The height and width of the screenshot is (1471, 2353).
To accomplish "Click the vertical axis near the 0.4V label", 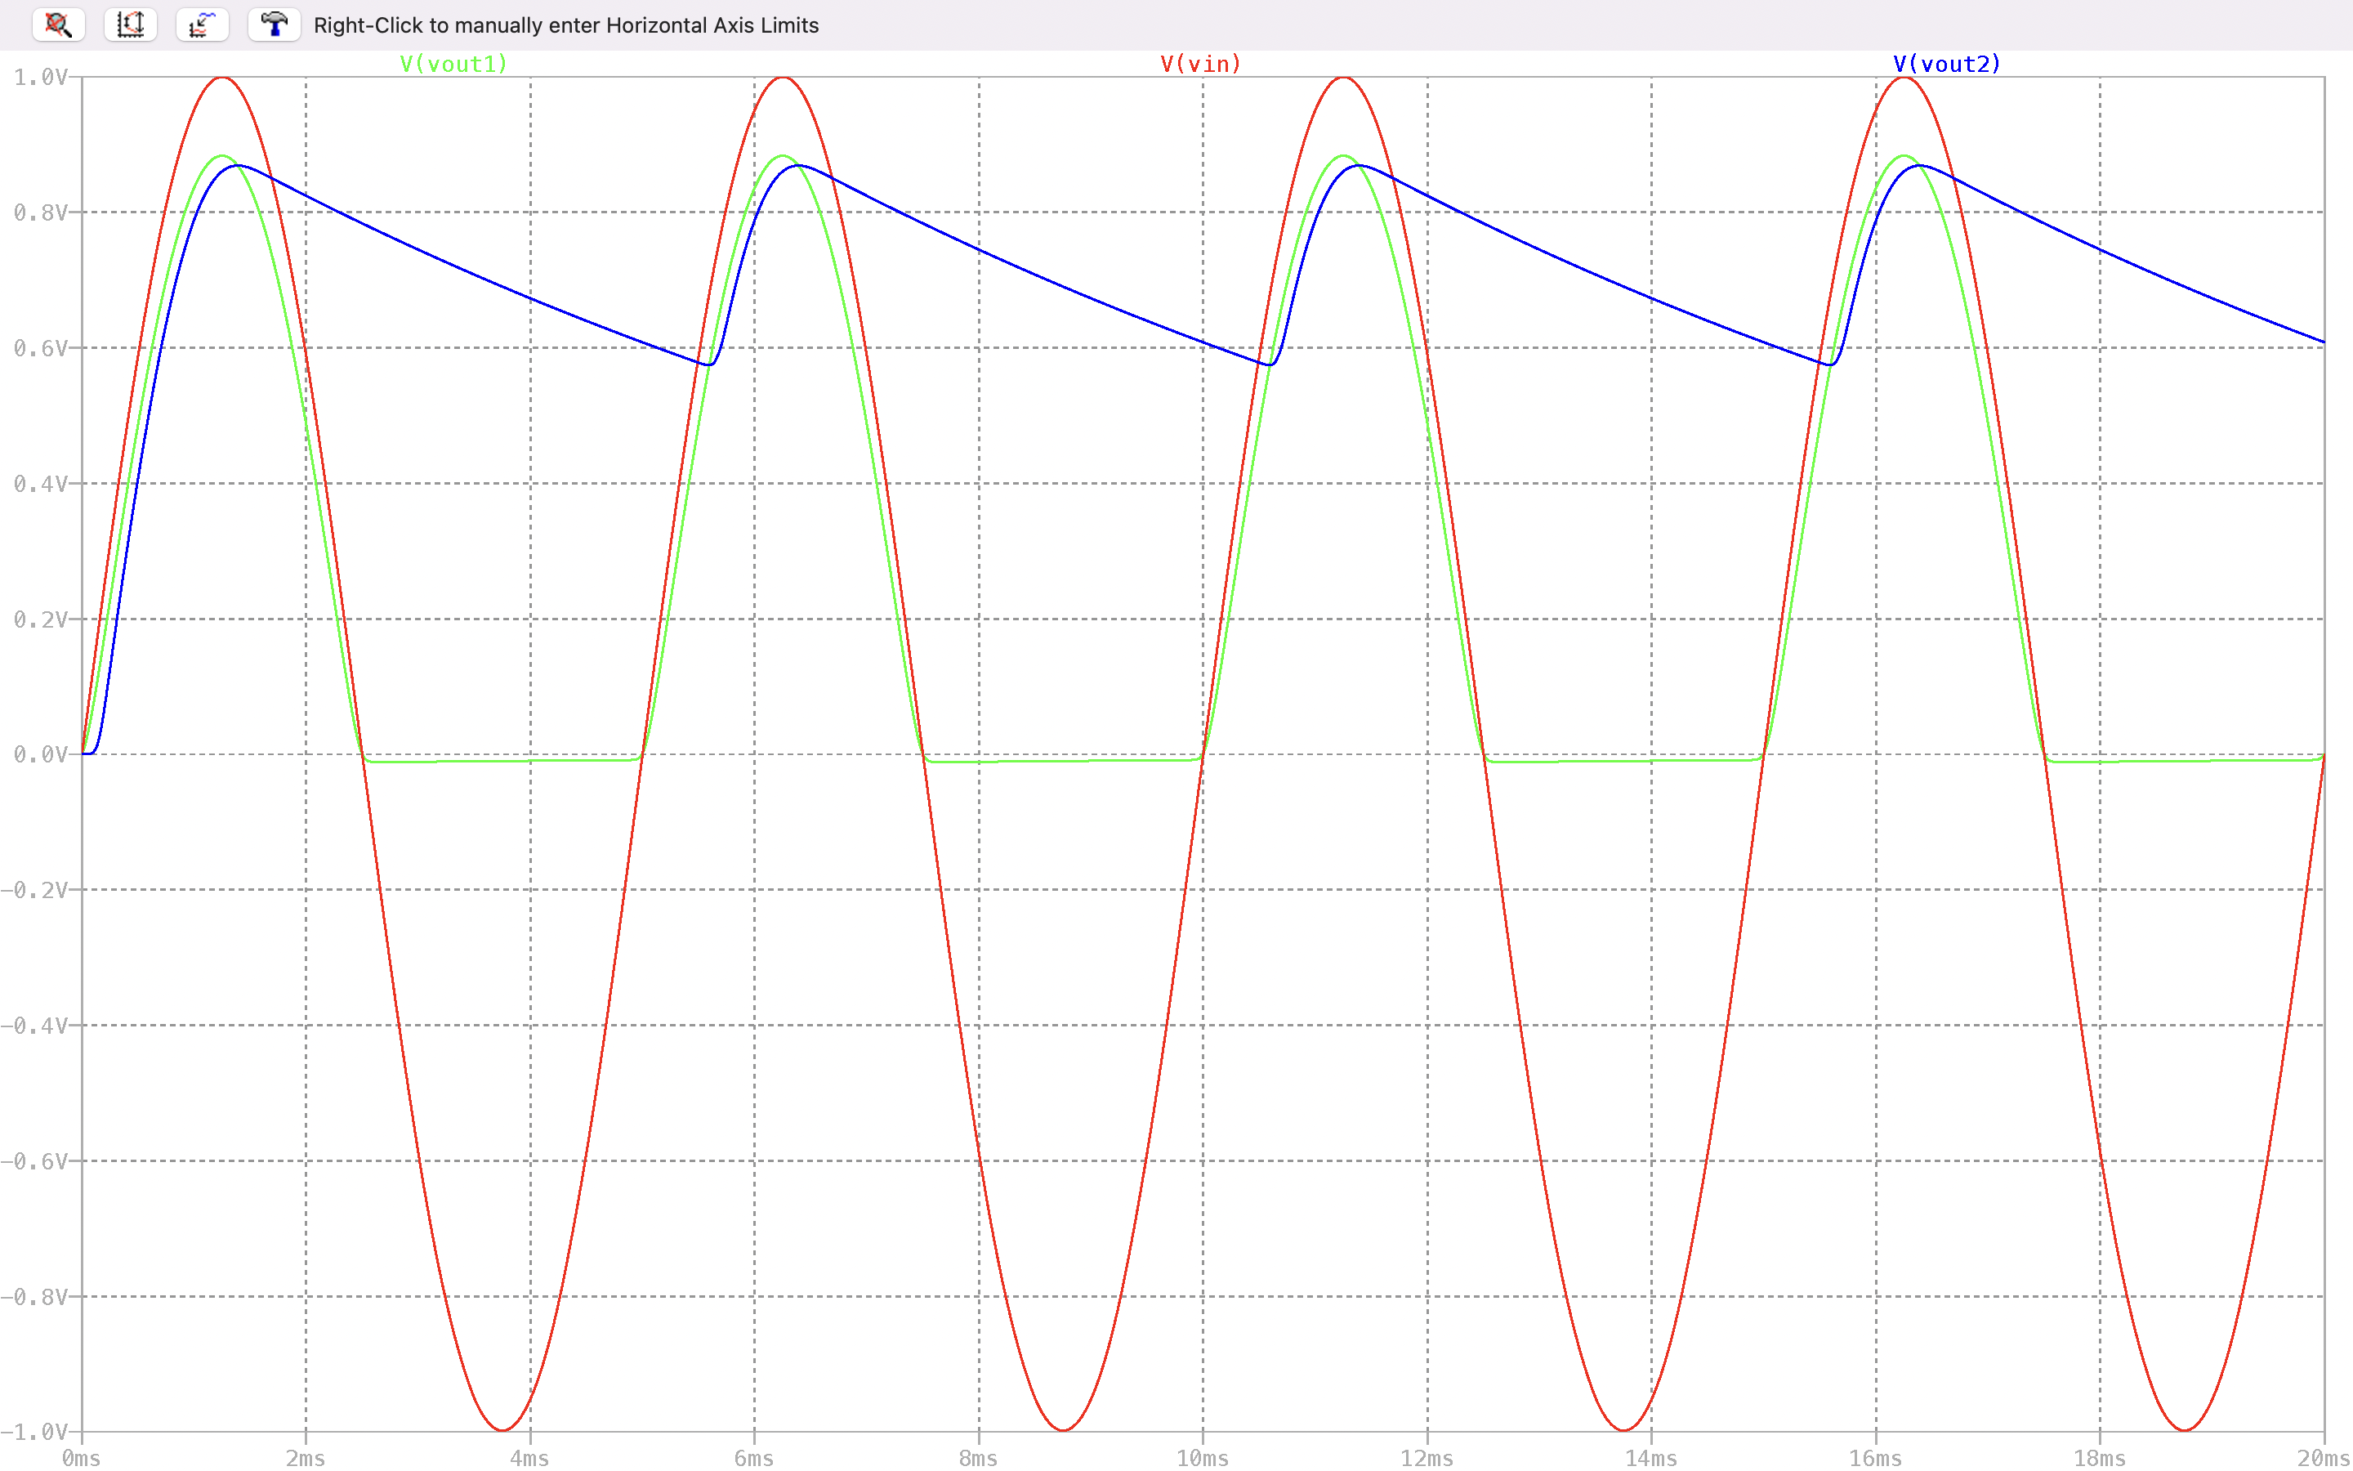I will 39,482.
